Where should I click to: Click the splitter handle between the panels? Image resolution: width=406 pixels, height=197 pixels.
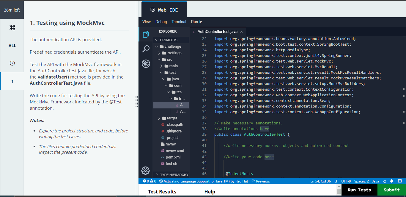(x=137, y=101)
